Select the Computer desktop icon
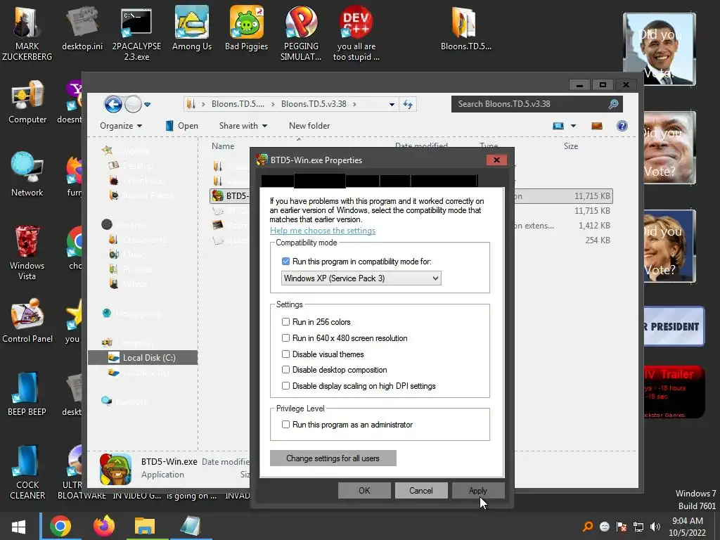720x540 pixels. click(27, 102)
